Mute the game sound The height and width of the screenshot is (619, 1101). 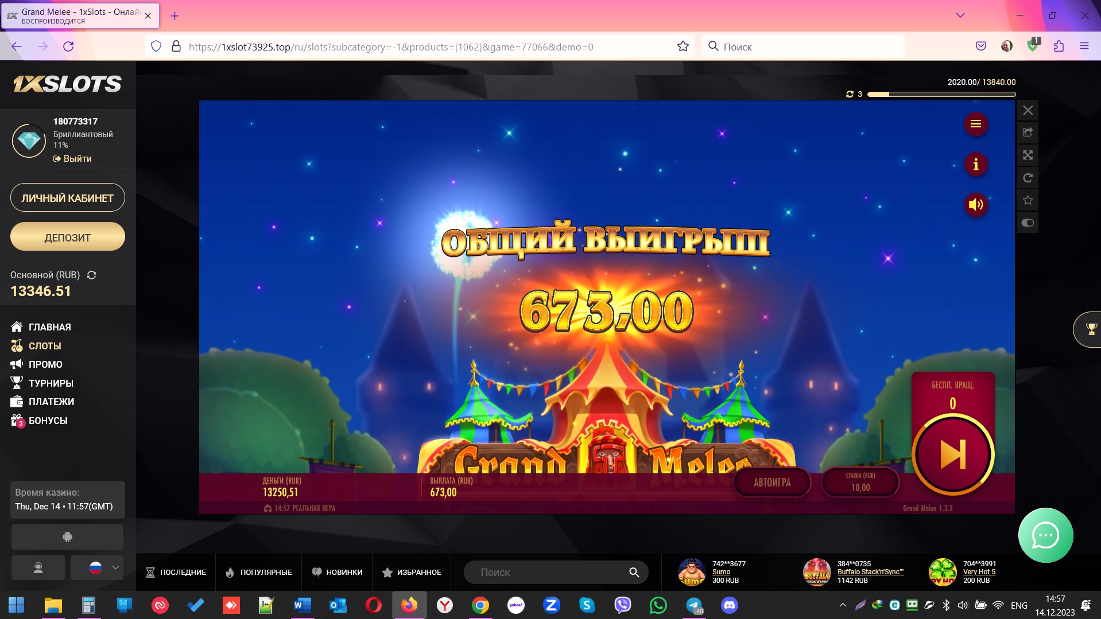(x=975, y=205)
